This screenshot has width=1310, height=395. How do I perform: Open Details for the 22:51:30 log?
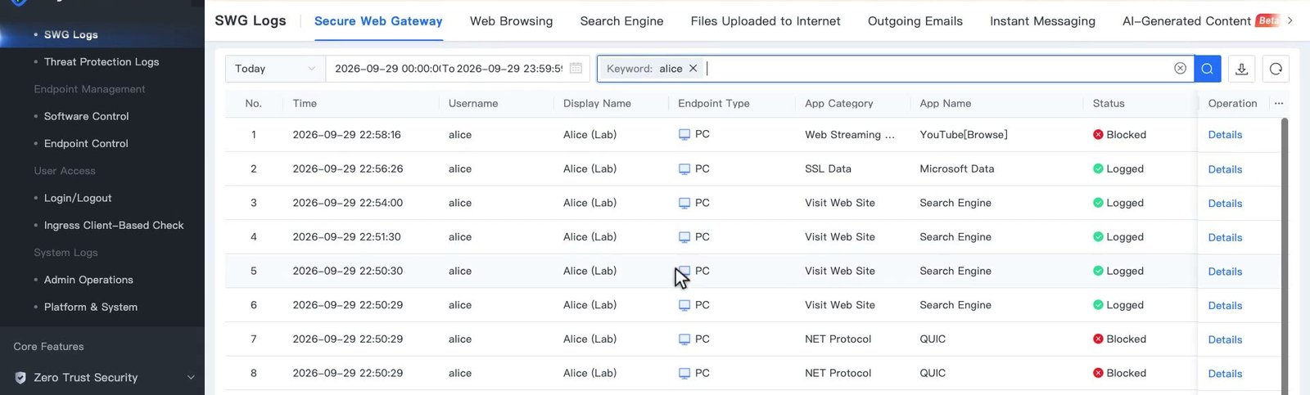[1225, 237]
